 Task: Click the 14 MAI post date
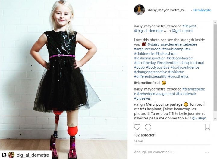tap(138, 141)
